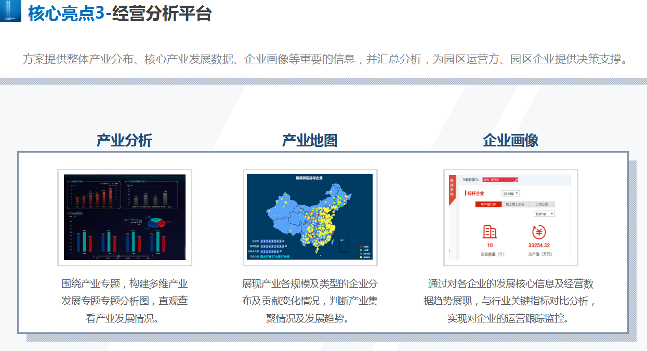The image size is (647, 351).
Task: Click the green legend dot in the map
Action: [361, 250]
